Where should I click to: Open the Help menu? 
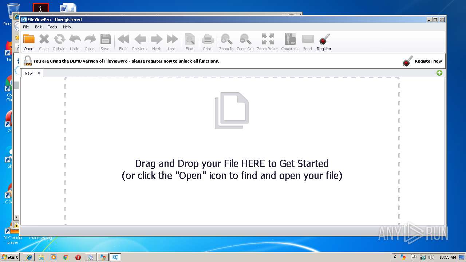67,27
